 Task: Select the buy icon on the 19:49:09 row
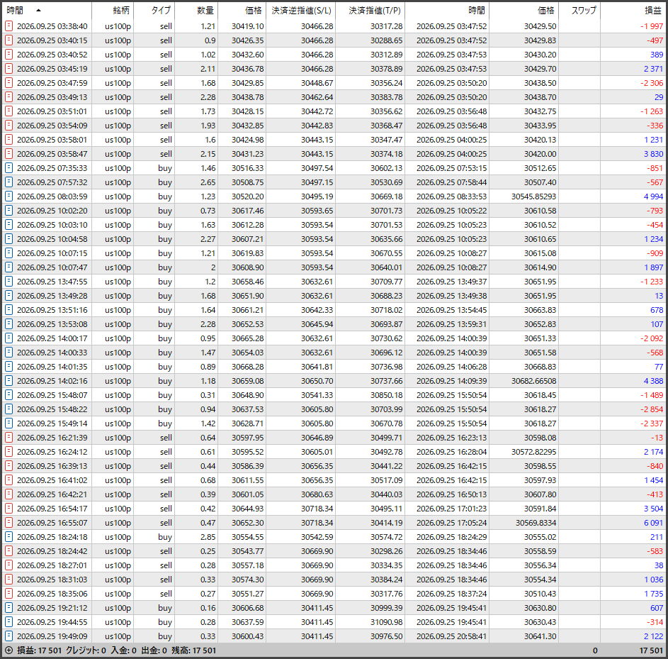9,636
